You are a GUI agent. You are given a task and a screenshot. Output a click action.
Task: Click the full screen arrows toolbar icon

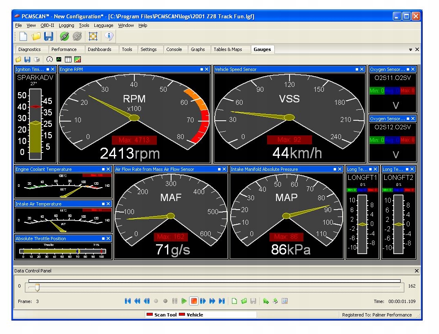93,37
